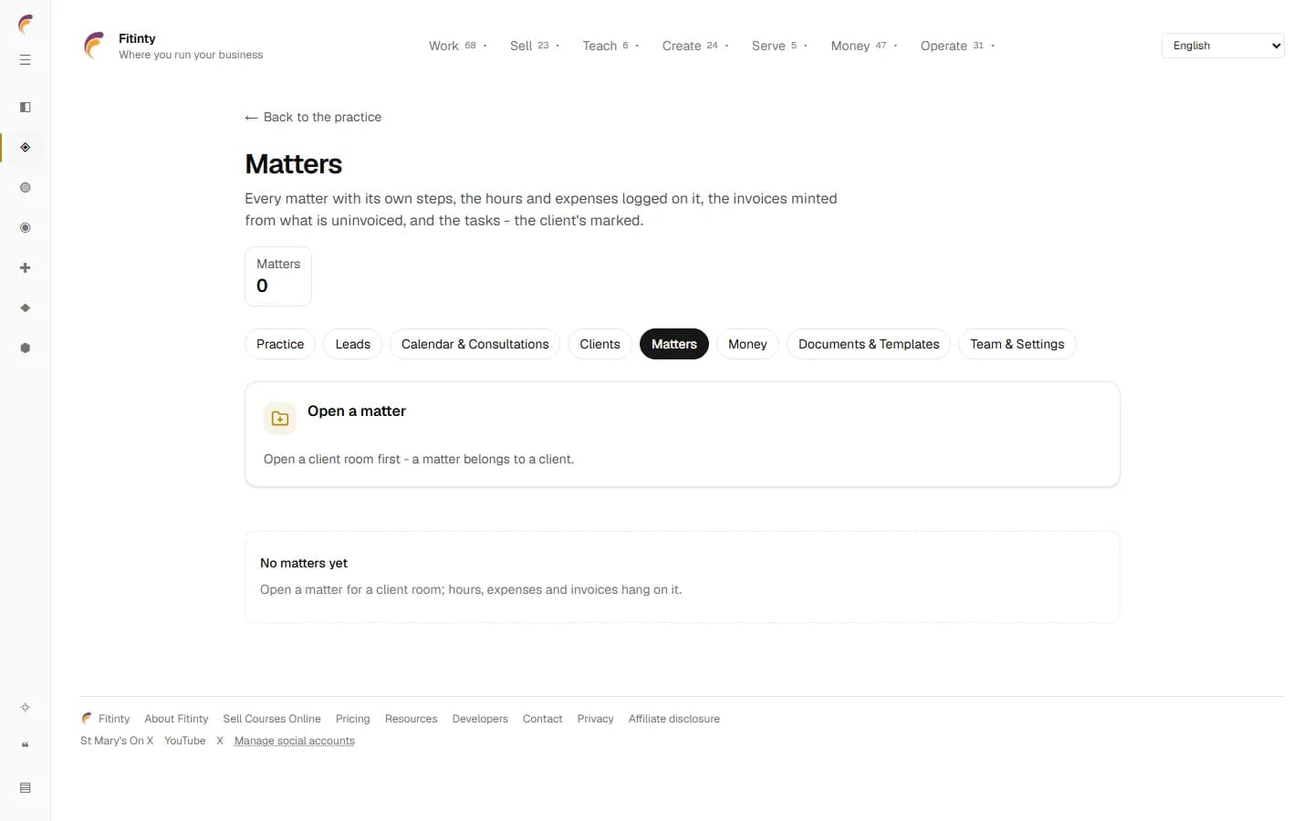Expand the Work menu
This screenshot has width=1314, height=821.
pyautogui.click(x=457, y=46)
